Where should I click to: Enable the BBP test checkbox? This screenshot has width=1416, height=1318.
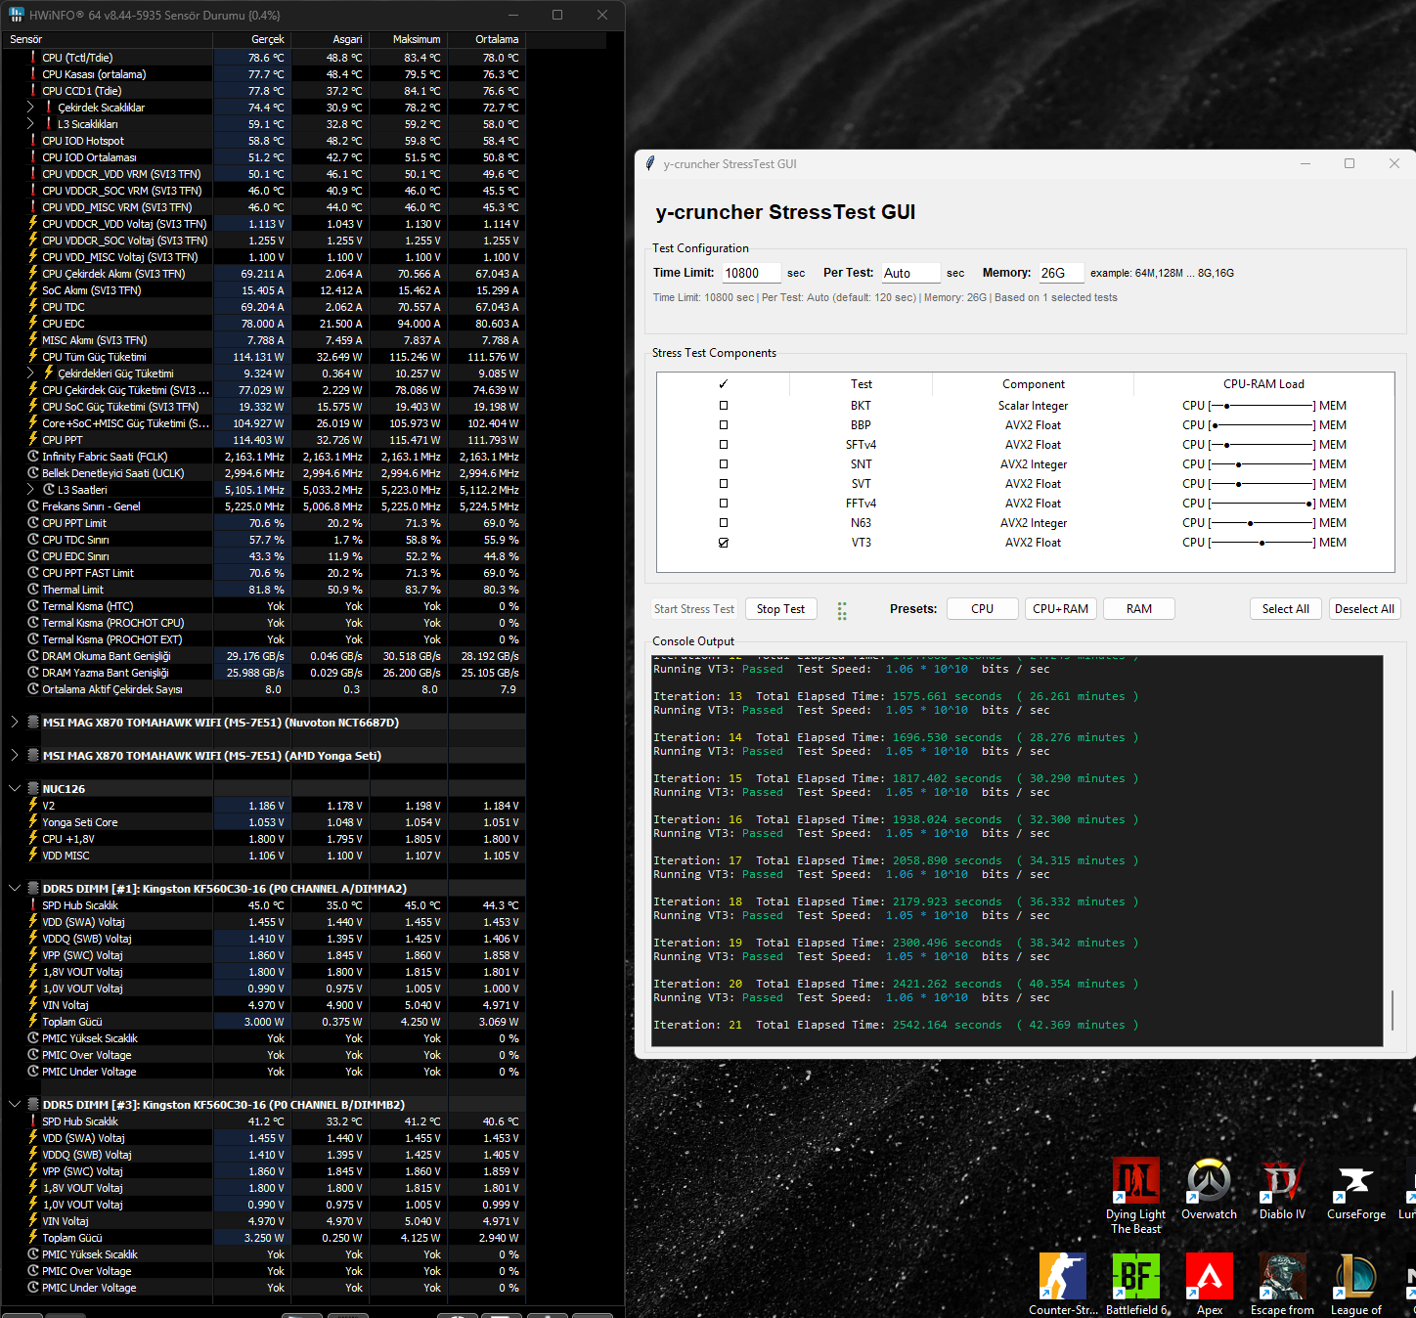pyautogui.click(x=724, y=425)
